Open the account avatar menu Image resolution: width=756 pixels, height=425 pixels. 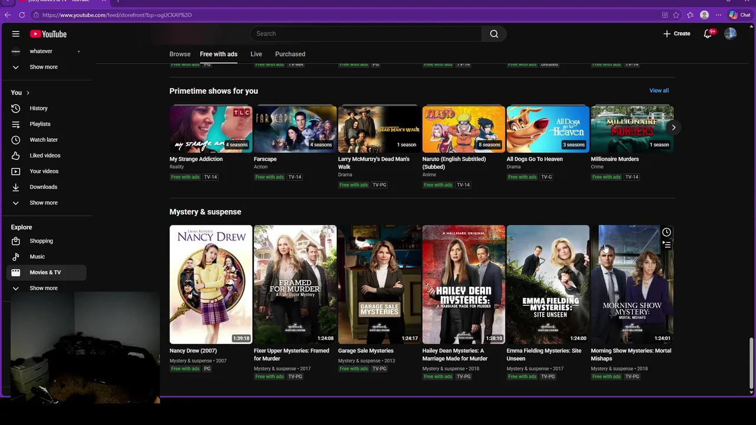pyautogui.click(x=731, y=34)
